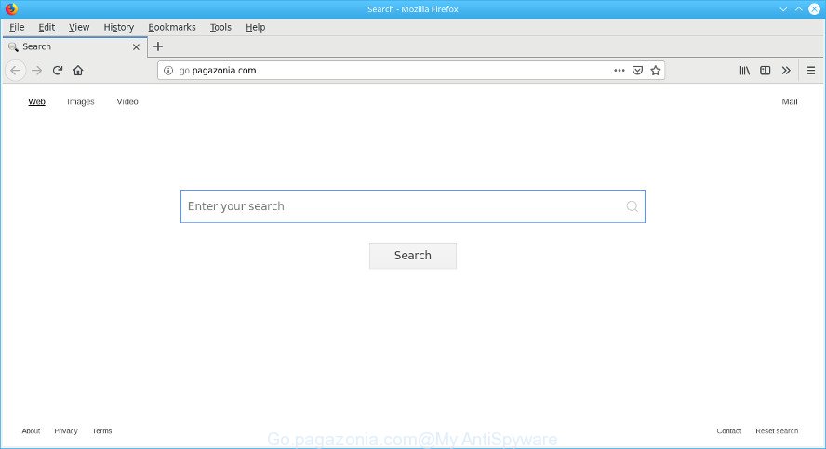
Task: Focus the Enter your search field
Action: [x=412, y=206]
